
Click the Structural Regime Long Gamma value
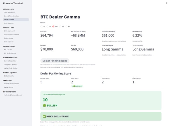(x=112, y=49)
